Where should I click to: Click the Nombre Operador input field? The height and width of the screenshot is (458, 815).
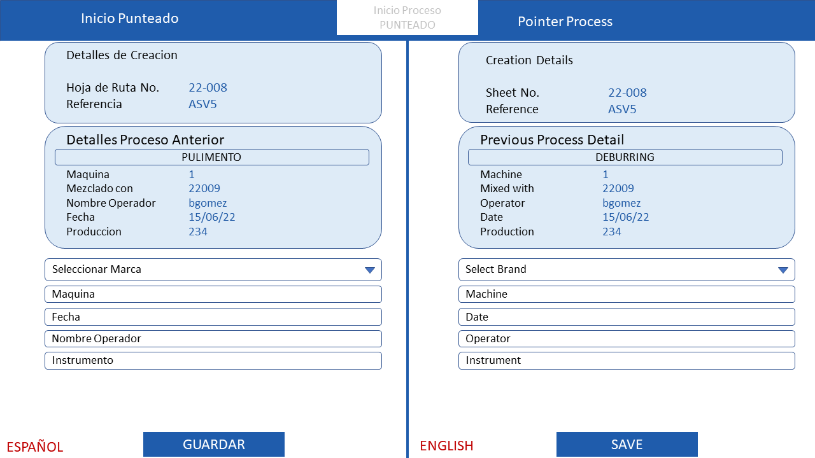[x=213, y=338]
